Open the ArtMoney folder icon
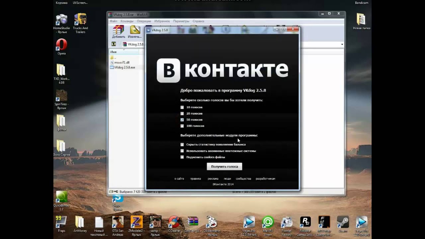425x239 pixels. tap(80, 224)
